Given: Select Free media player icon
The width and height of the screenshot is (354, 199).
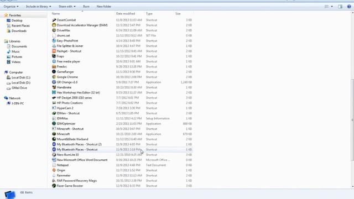Looking at the screenshot, I should tap(54, 61).
